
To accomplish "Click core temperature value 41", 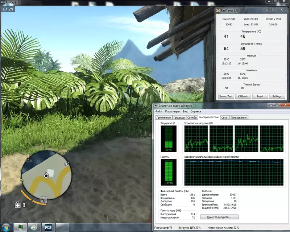I will pos(226,36).
